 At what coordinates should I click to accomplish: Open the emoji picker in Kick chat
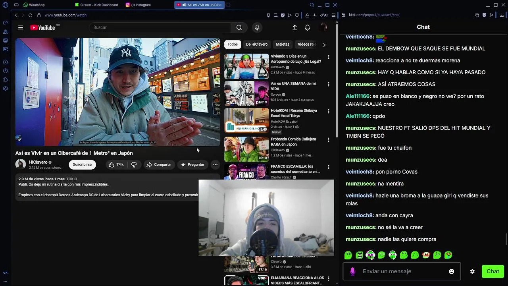click(452, 271)
